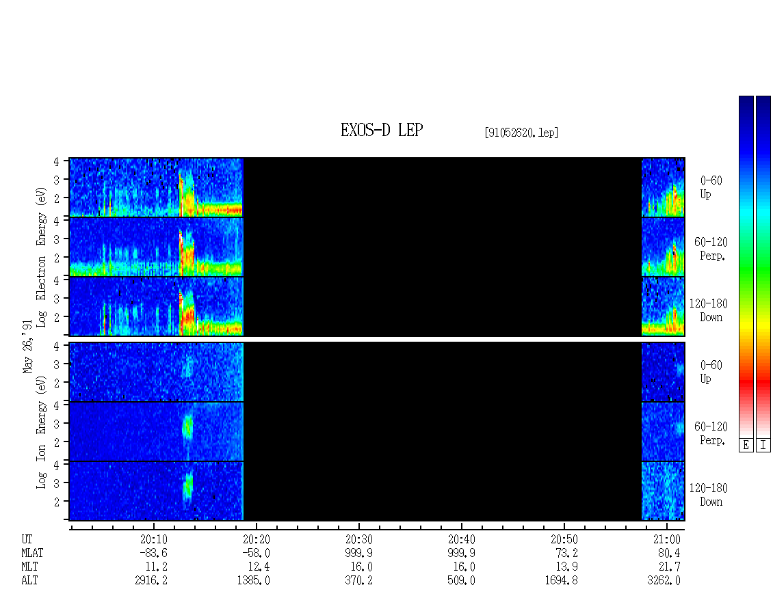The image size is (773, 598).
Task: Click the ion "60-120 Perp." pitch angle label
Action: point(711,433)
